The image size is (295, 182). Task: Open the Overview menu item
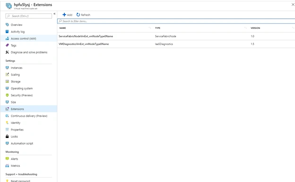pyautogui.click(x=17, y=25)
